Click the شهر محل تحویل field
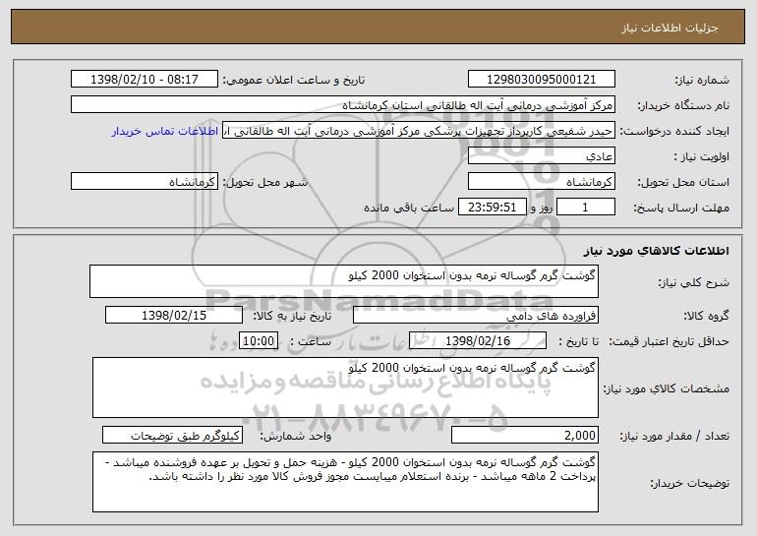This screenshot has height=536, width=757. point(145,182)
